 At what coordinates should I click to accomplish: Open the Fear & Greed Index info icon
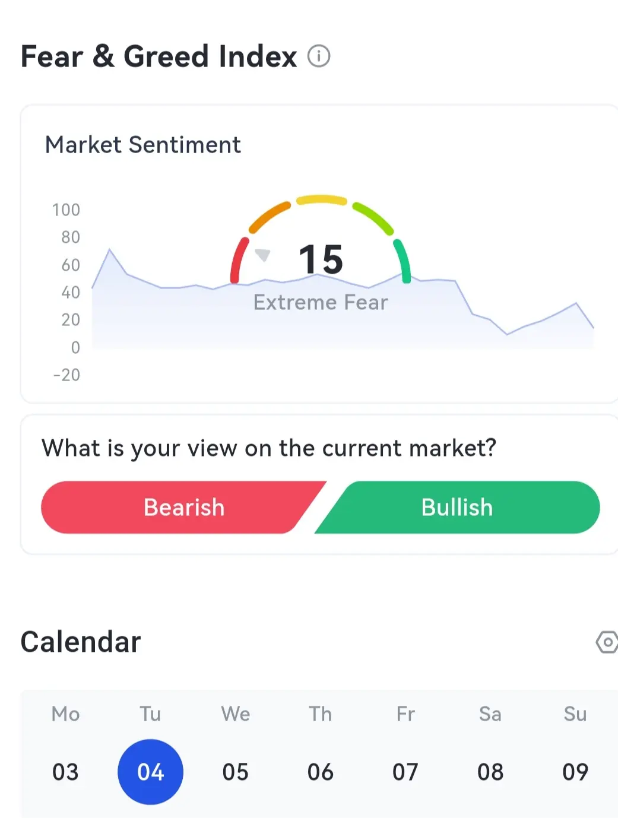[319, 56]
